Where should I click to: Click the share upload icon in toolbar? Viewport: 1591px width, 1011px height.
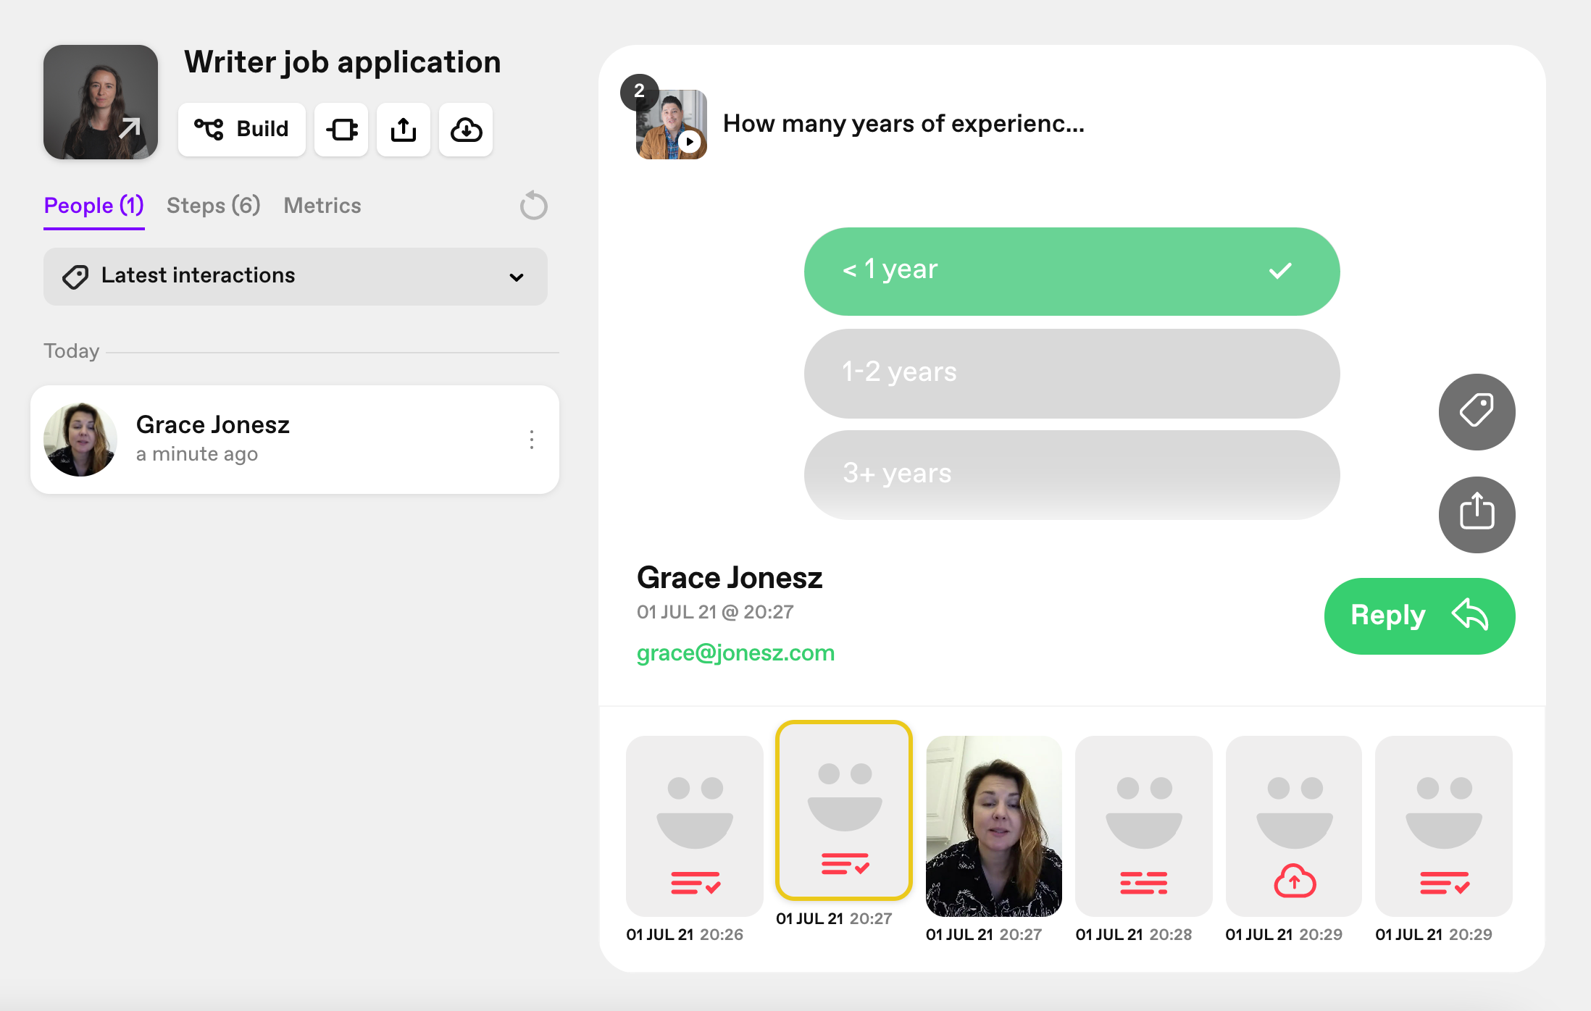click(x=404, y=130)
